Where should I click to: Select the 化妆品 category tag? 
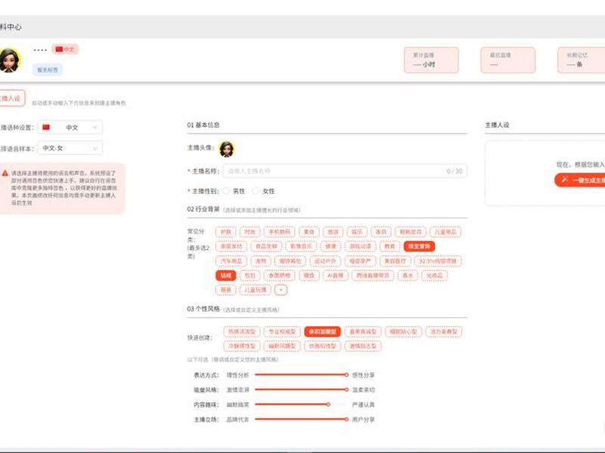(434, 276)
